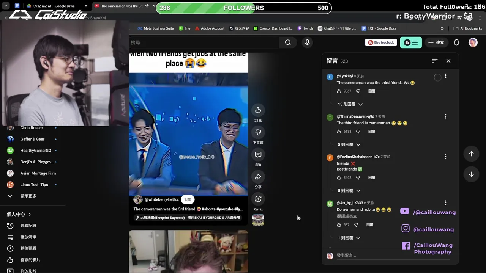Share the Short video
This screenshot has height=273, width=486.
(x=258, y=177)
